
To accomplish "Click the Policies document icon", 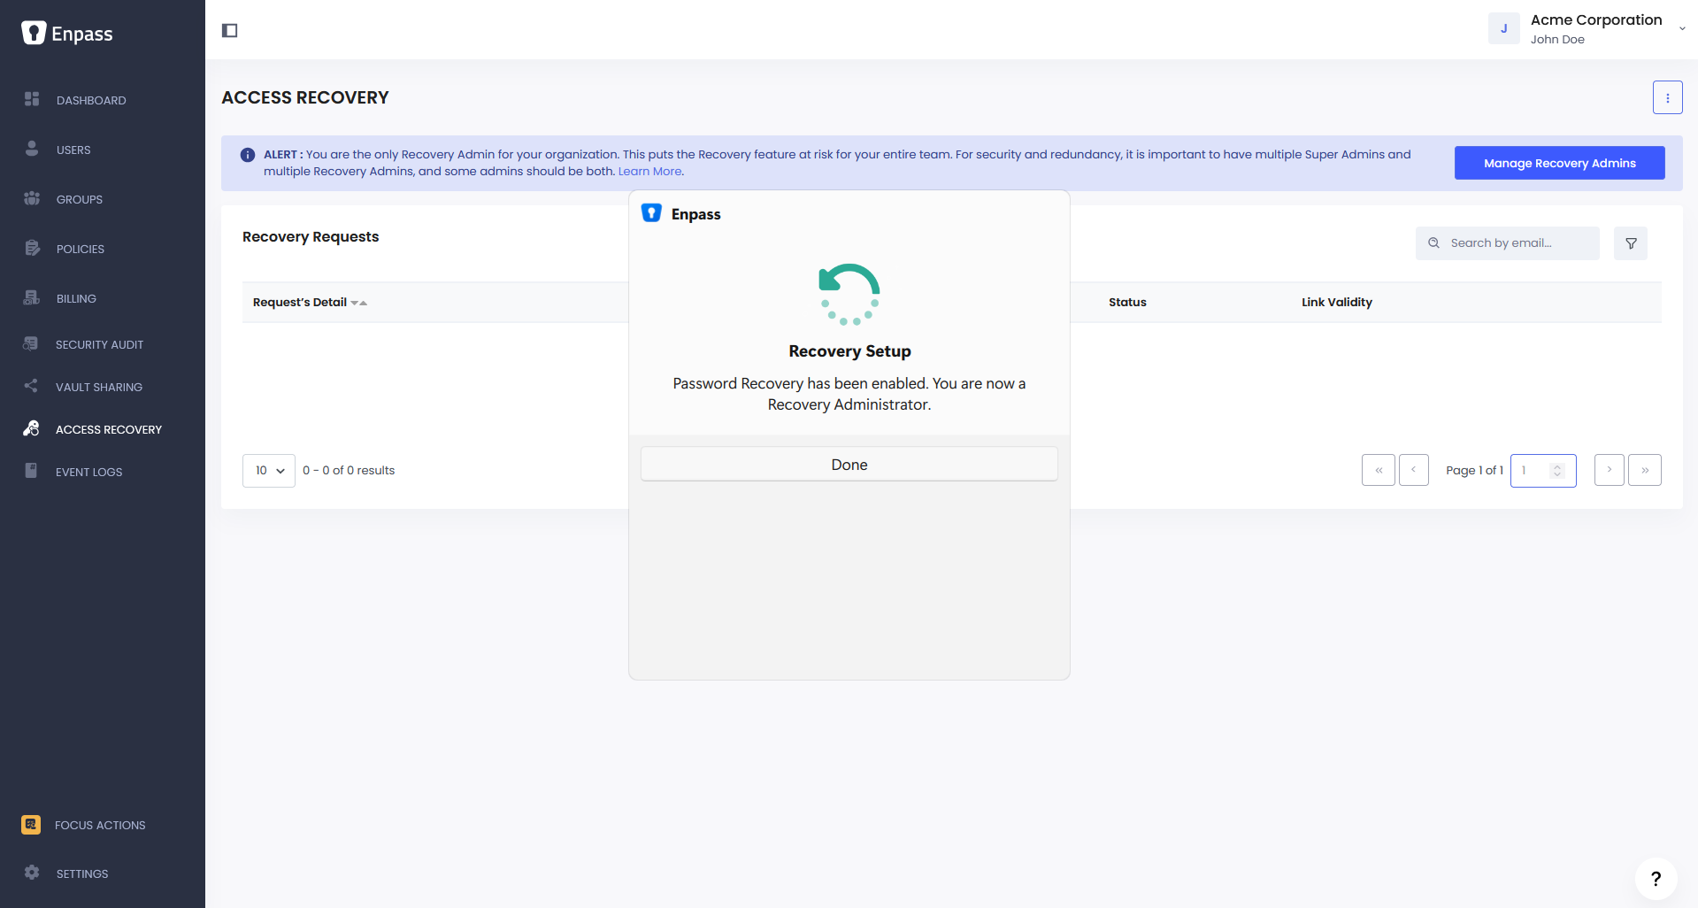I will (x=32, y=248).
